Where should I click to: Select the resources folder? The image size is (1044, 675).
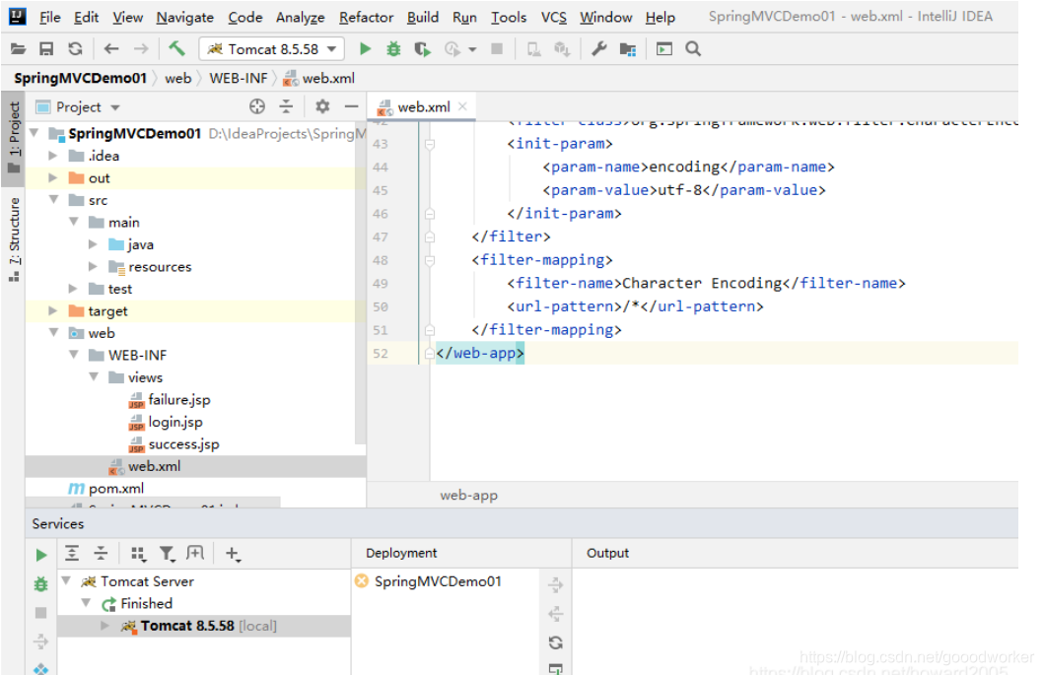(x=160, y=266)
